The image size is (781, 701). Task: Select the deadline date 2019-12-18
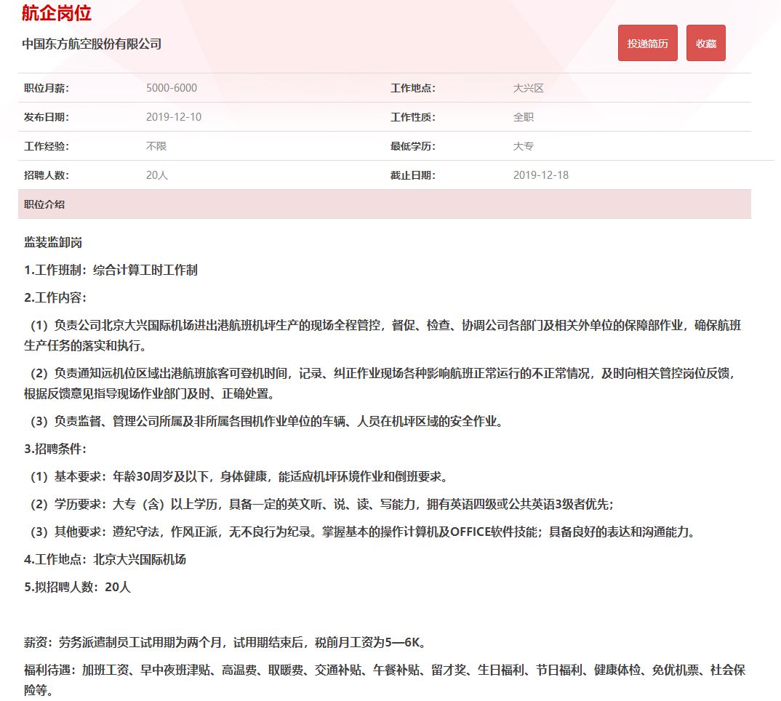coord(540,175)
